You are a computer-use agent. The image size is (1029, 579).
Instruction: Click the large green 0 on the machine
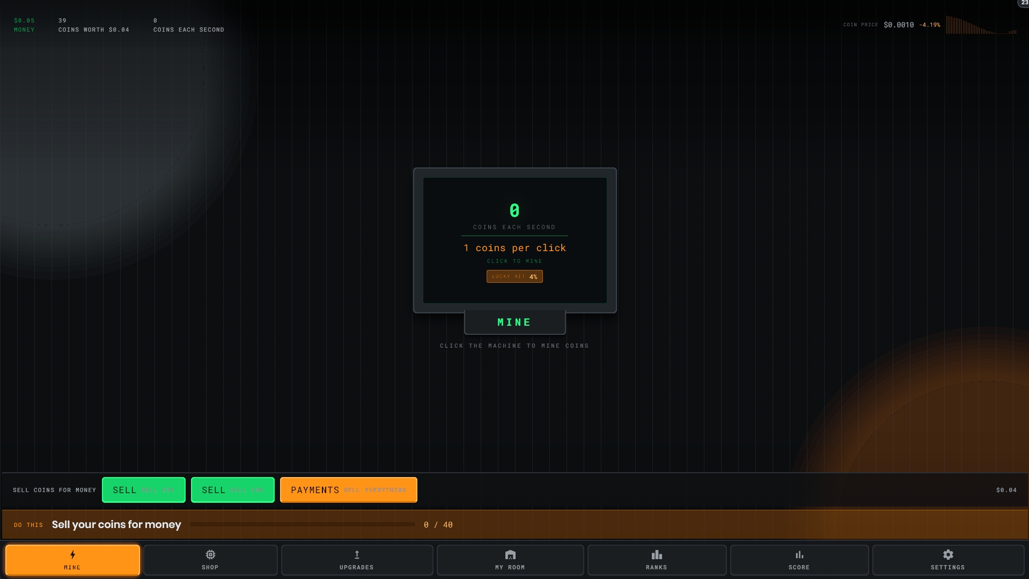coord(514,210)
